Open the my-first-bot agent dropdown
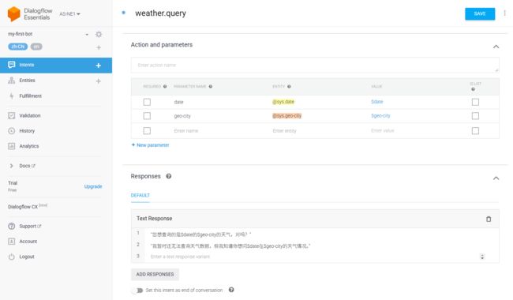Viewport: 513px width, 300px height. [87, 35]
